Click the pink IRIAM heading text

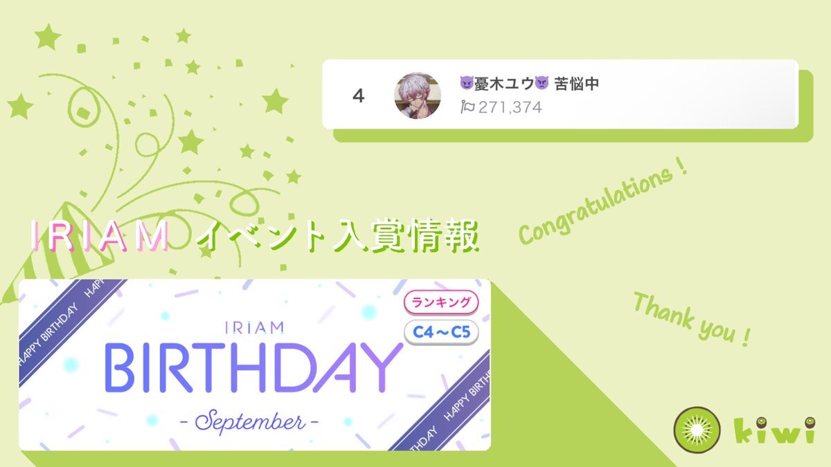point(100,237)
